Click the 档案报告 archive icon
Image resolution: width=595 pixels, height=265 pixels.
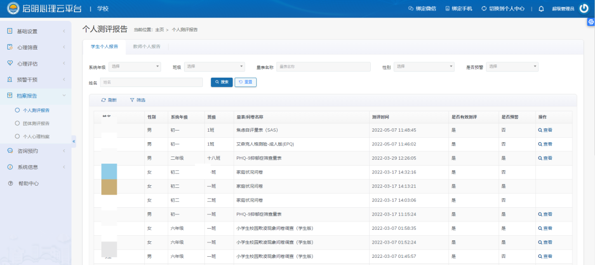coord(10,96)
